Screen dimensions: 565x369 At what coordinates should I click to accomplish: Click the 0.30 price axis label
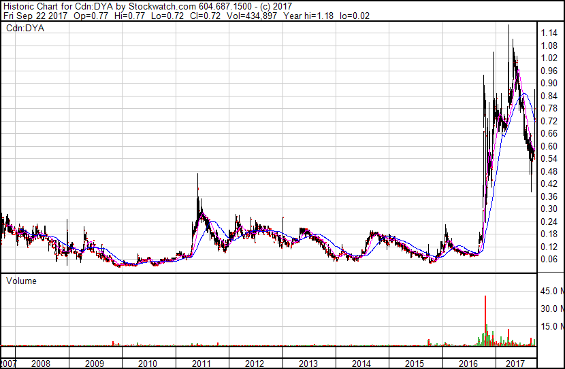point(549,209)
